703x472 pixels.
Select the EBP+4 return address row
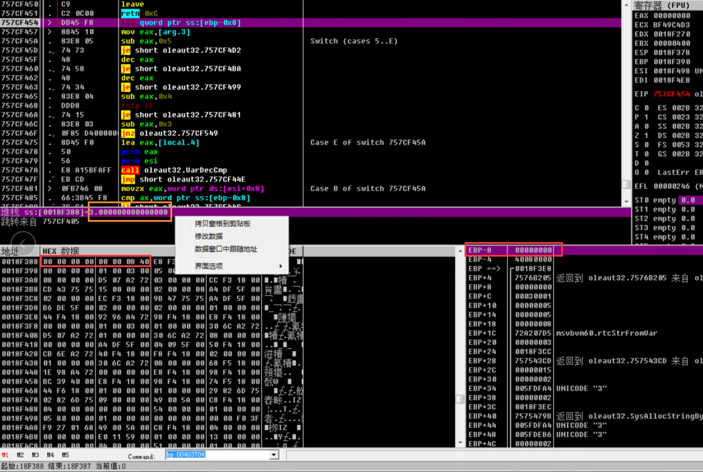click(584, 278)
